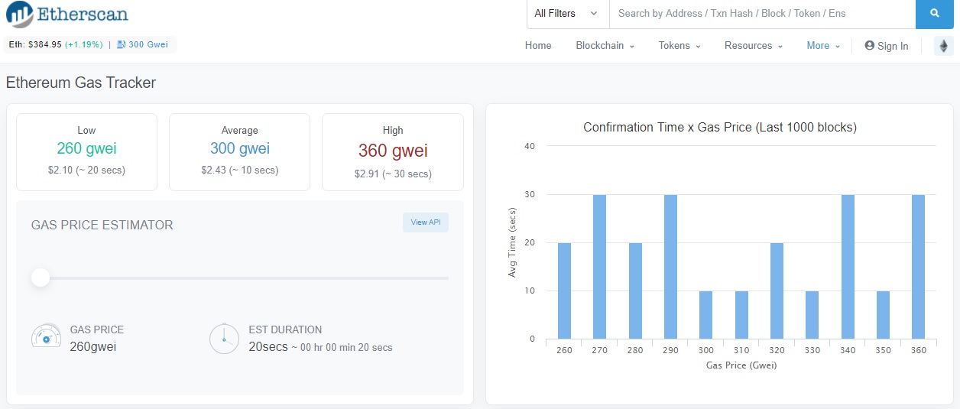Select the High 360 gwei card
Image resolution: width=960 pixels, height=409 pixels.
[392, 152]
